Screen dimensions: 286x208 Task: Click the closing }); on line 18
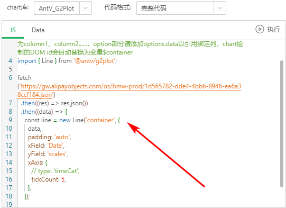(x=27, y=196)
